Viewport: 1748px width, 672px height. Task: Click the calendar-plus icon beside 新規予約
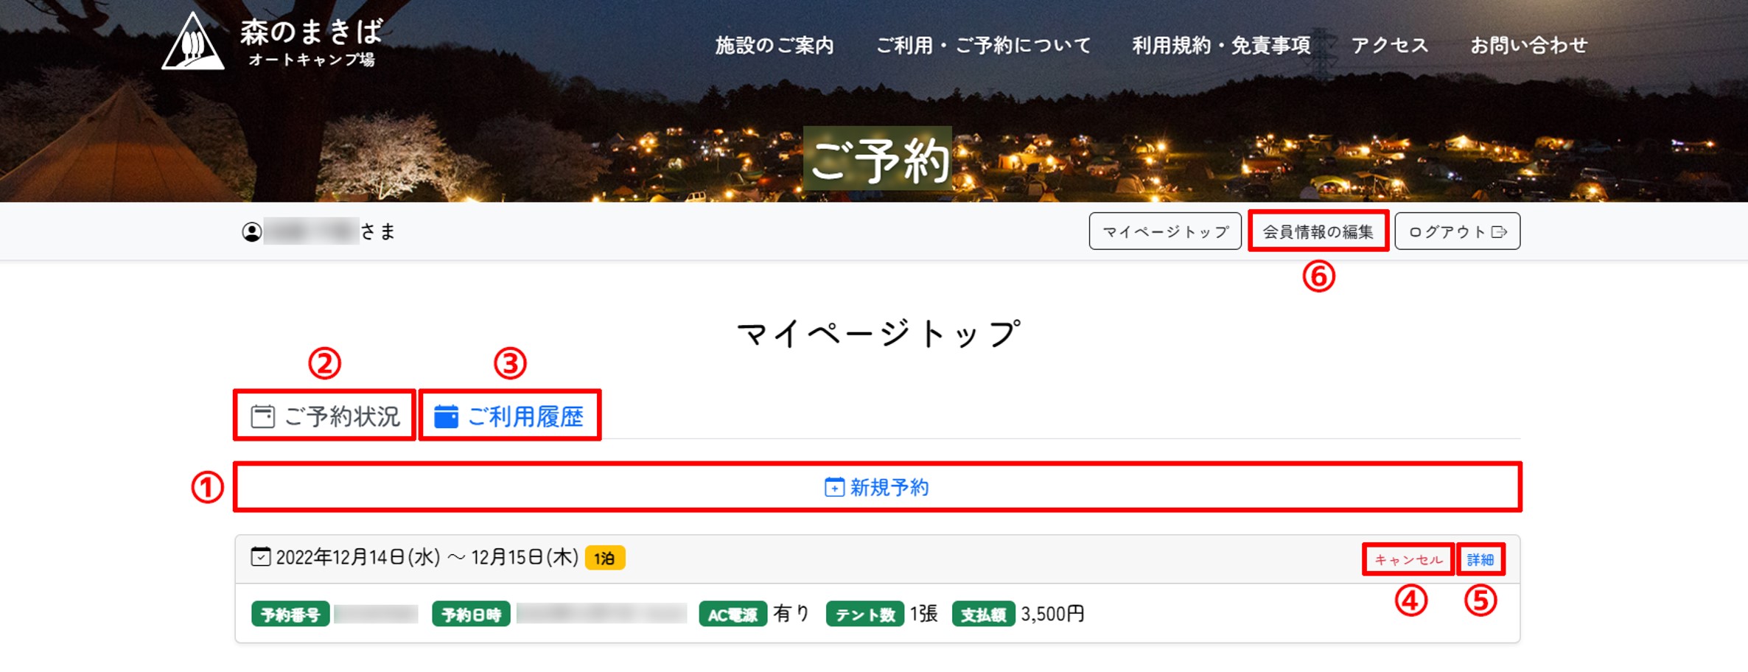[834, 487]
